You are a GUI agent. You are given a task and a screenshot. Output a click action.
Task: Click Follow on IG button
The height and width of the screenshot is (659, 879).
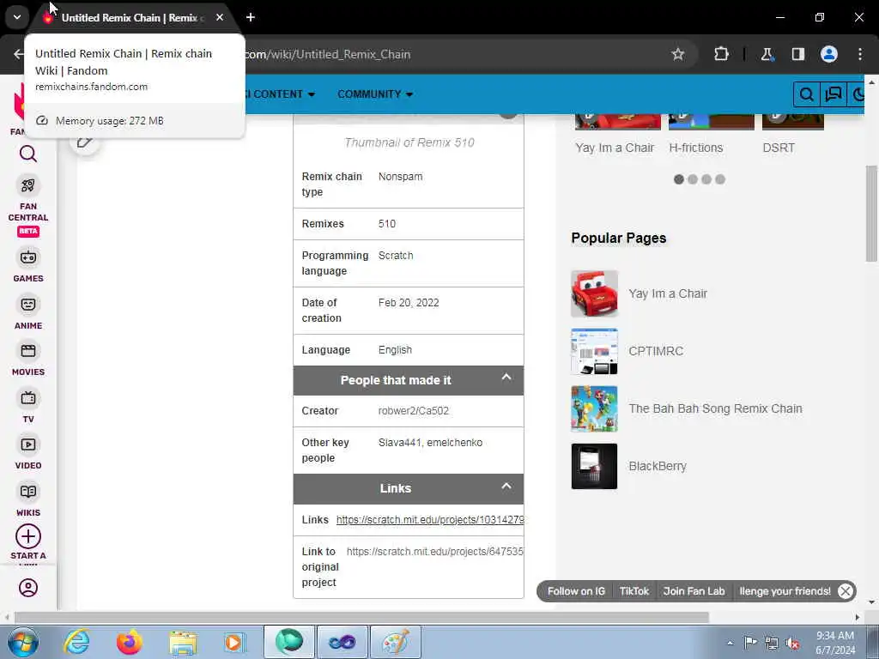click(576, 591)
